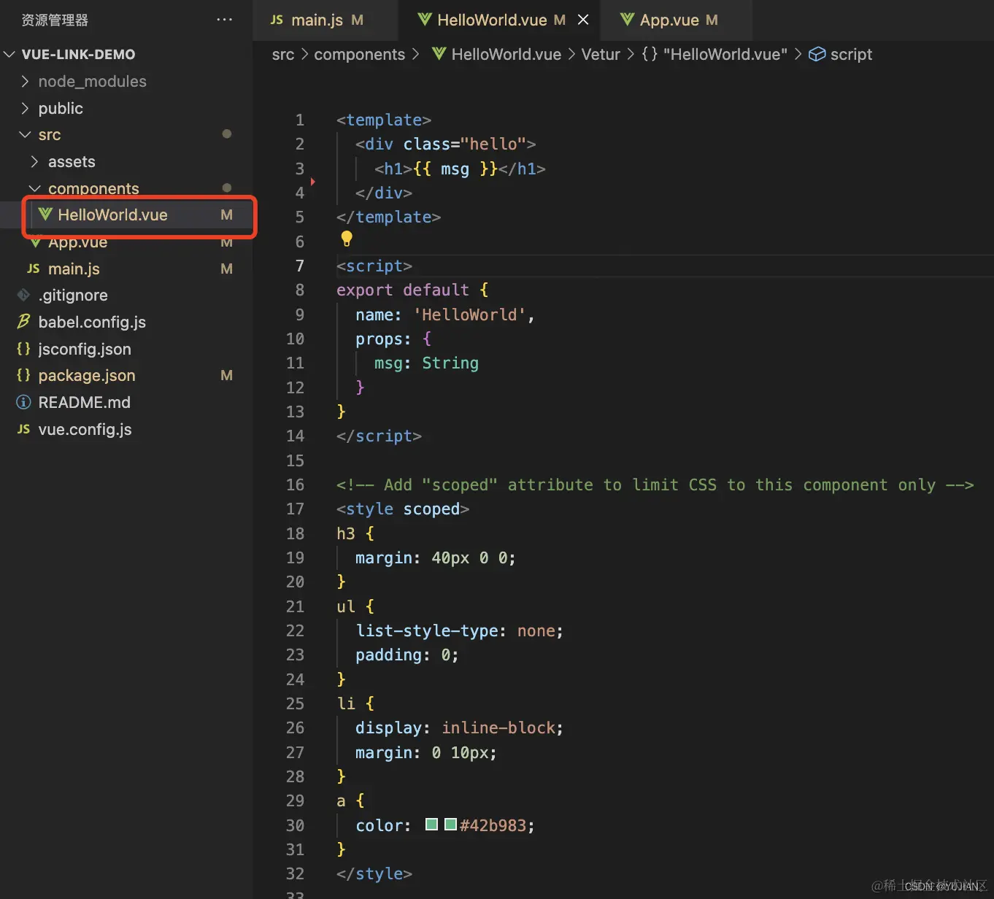Click the Vue icon beside HelloWorld.vue in tree
The image size is (994, 899).
click(45, 215)
